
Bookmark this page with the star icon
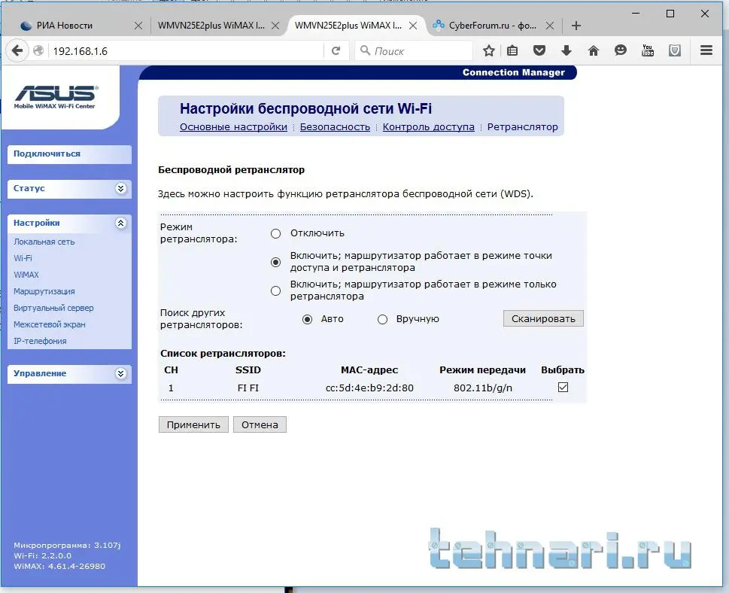[x=489, y=50]
